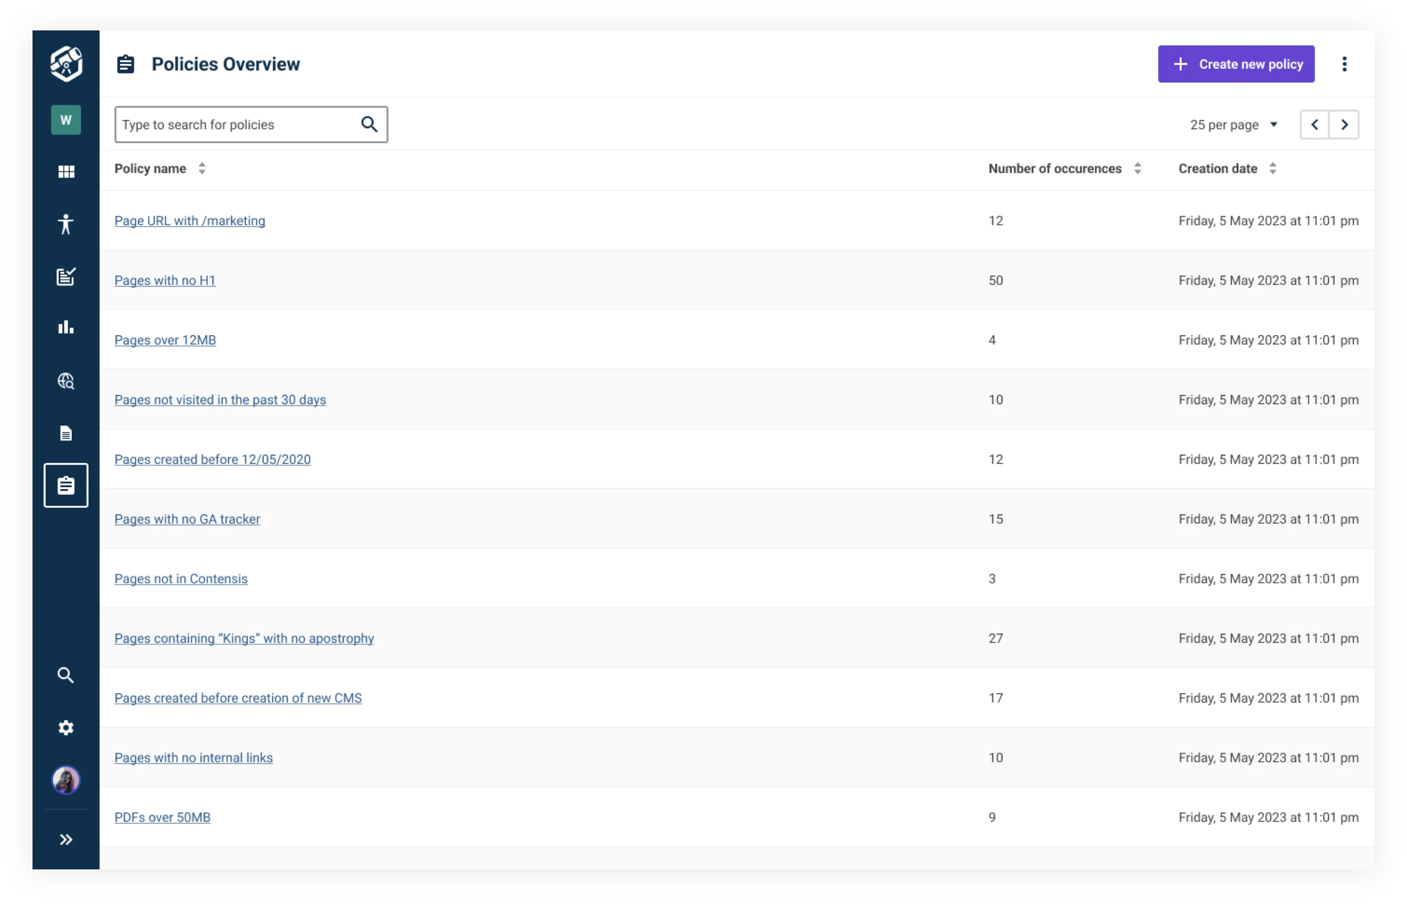
Task: Open the three-dot overflow menu
Action: (x=1344, y=64)
